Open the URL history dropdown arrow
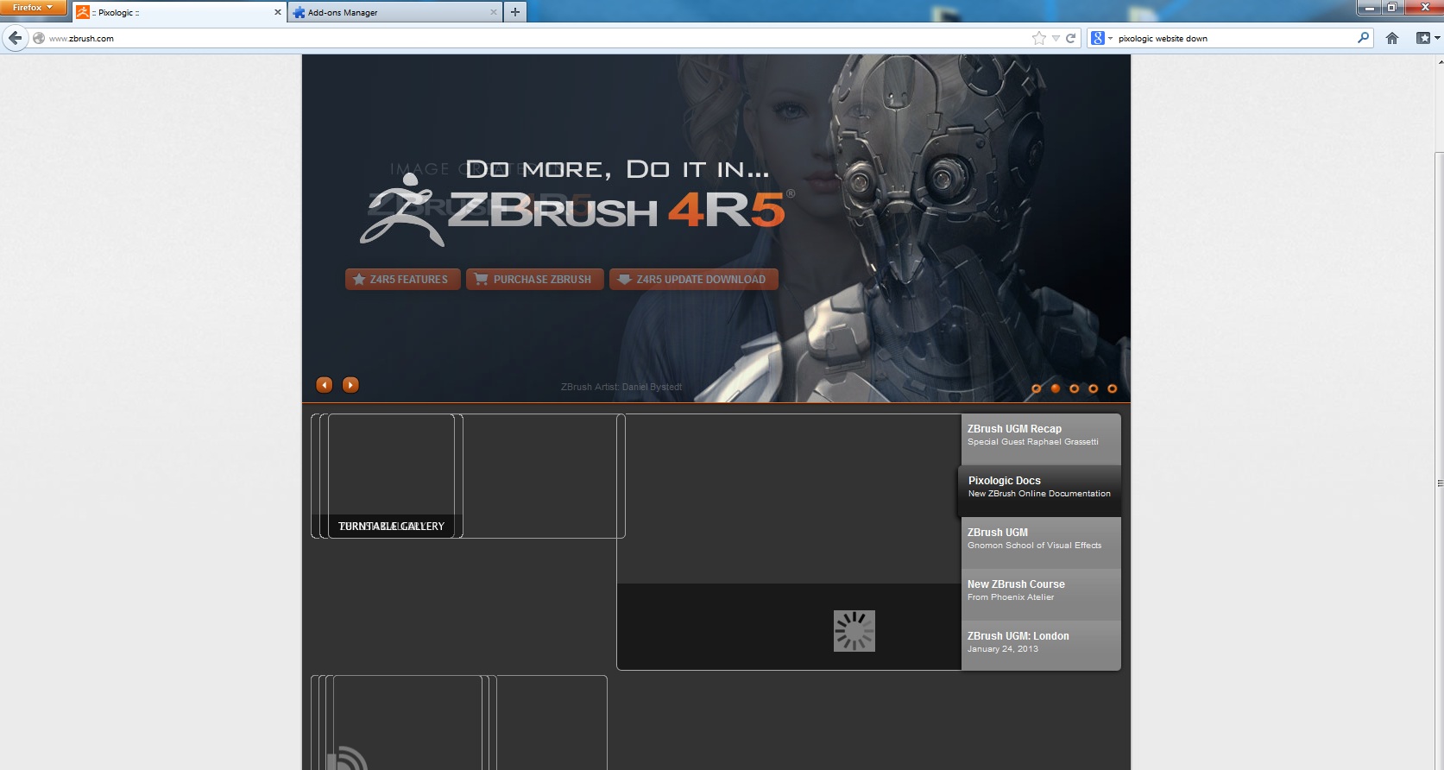 pos(1056,38)
